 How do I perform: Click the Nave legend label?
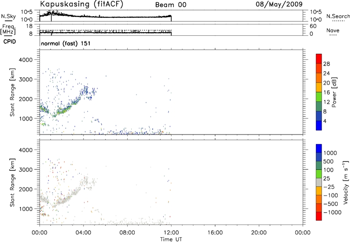(333, 30)
